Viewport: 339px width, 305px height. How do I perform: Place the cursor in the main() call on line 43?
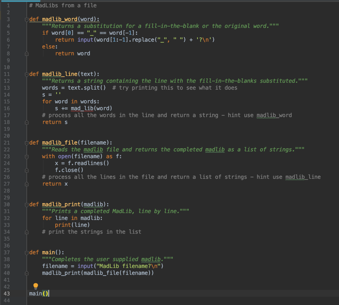pyautogui.click(x=39, y=293)
